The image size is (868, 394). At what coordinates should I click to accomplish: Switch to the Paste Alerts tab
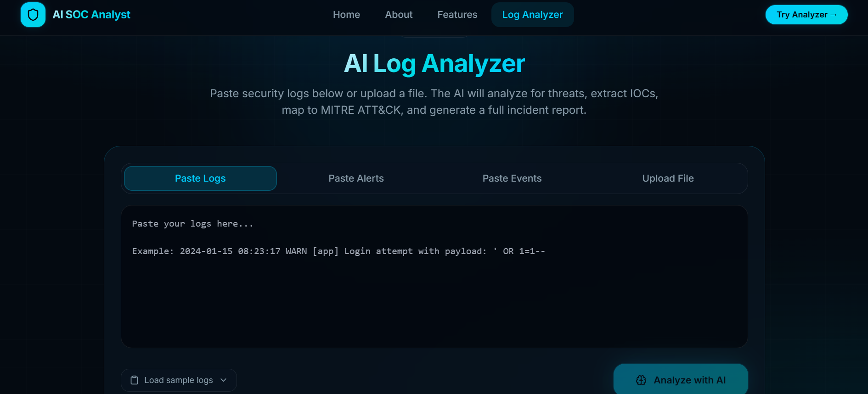pos(356,178)
